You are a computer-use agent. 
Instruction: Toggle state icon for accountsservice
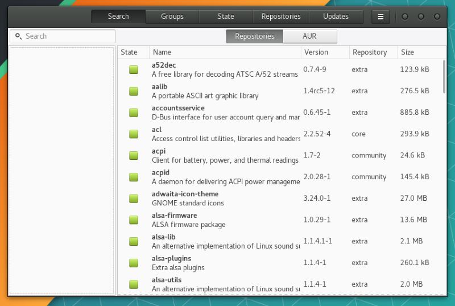(x=134, y=113)
